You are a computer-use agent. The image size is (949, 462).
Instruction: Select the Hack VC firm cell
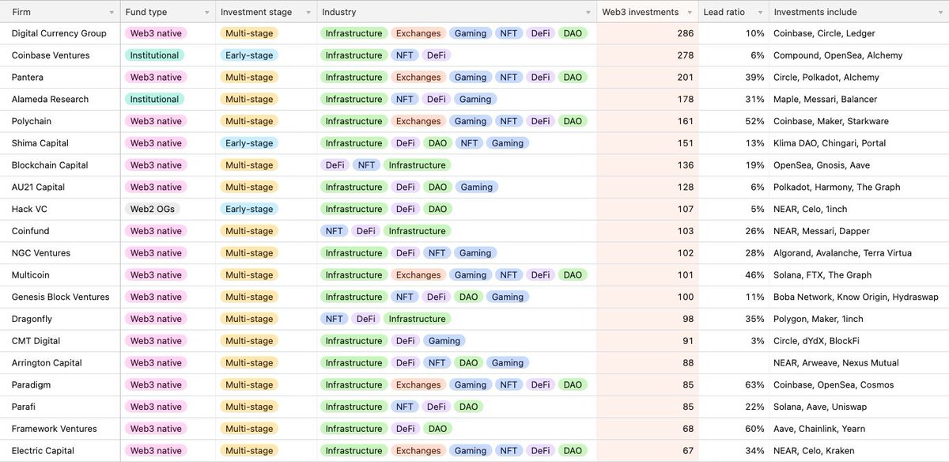(60, 209)
